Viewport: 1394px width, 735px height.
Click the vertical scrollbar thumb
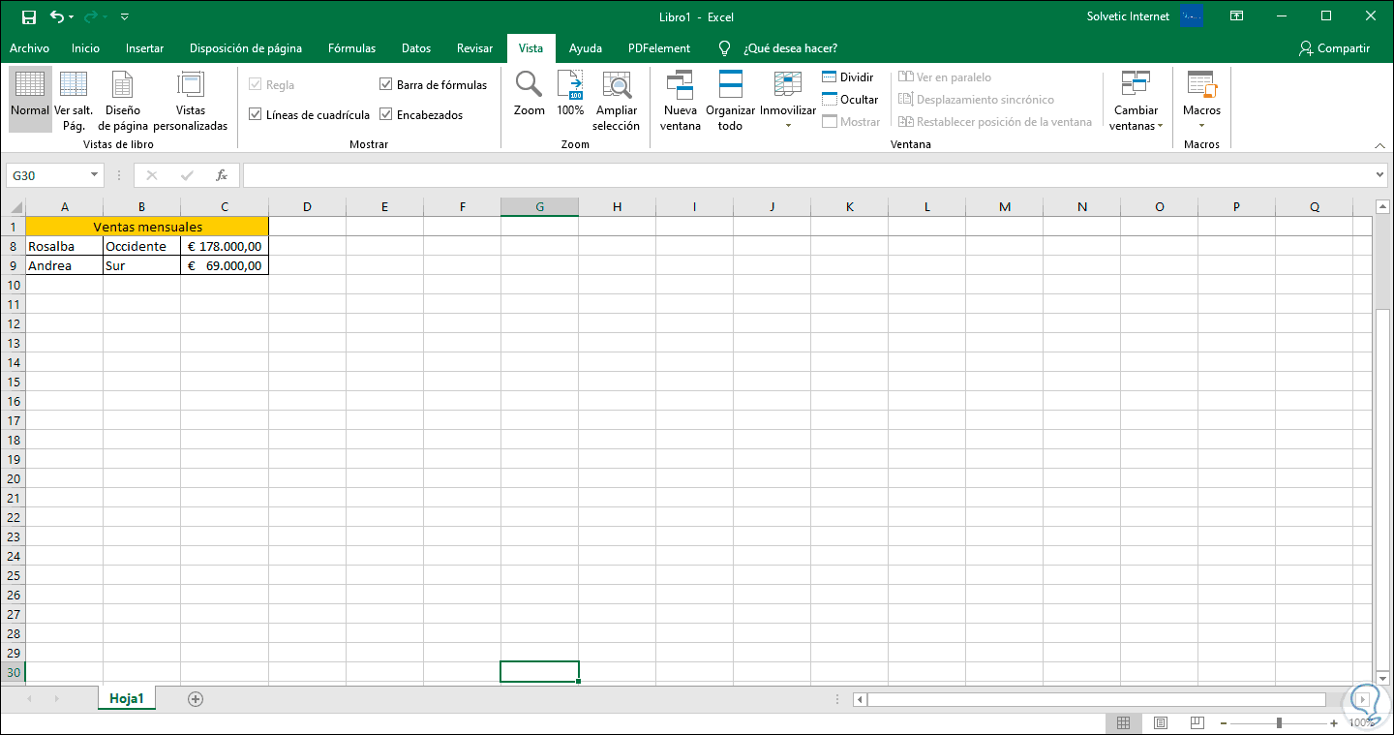coord(1382,490)
